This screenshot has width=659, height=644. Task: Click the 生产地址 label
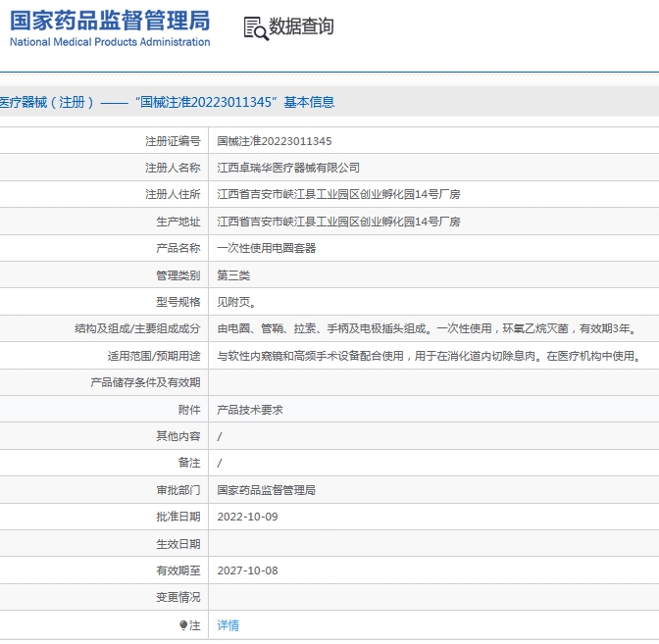coord(178,222)
